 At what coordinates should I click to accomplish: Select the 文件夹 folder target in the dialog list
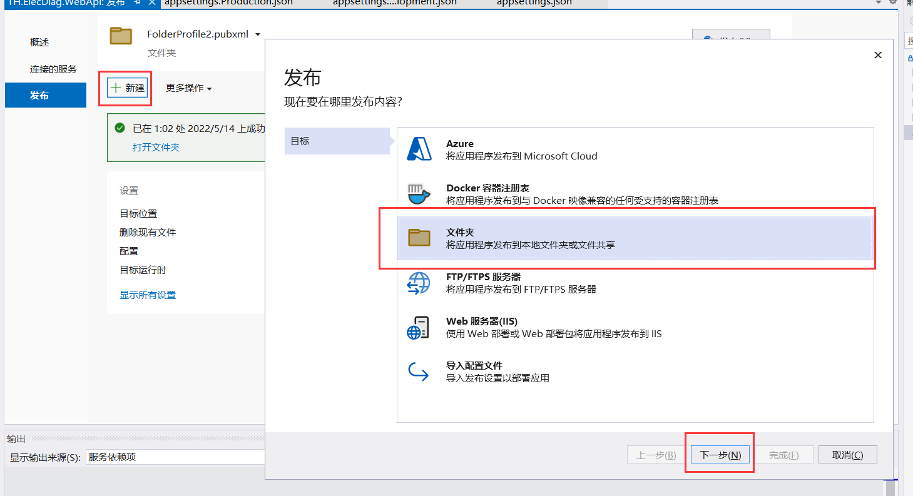click(635, 238)
